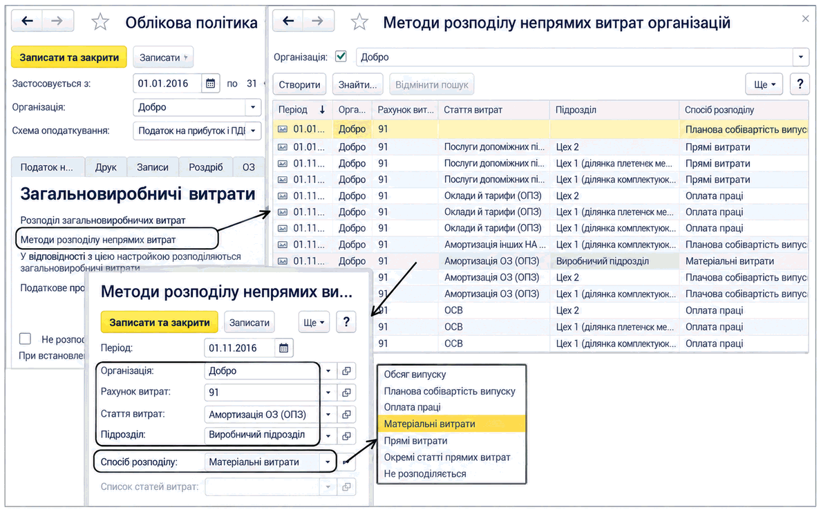
Task: Expand Організація dropdown in popup form
Action: [x=328, y=370]
